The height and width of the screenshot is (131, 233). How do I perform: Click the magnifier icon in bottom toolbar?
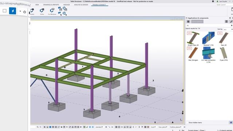37,127
